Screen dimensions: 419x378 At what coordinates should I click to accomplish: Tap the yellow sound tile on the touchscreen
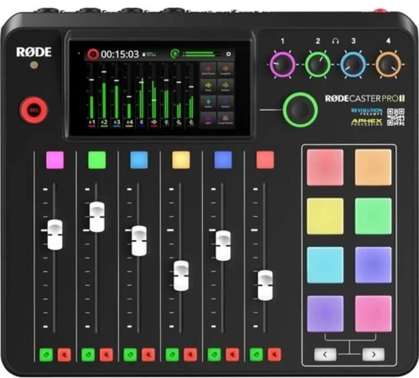point(208,86)
